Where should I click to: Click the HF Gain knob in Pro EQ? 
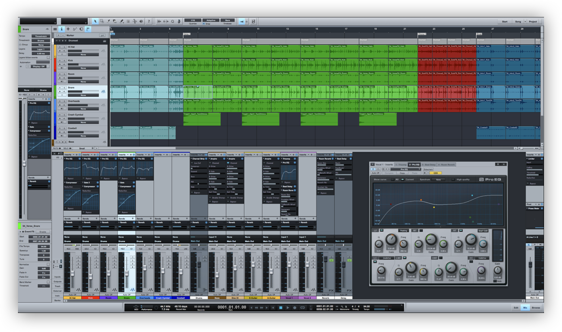point(470,239)
